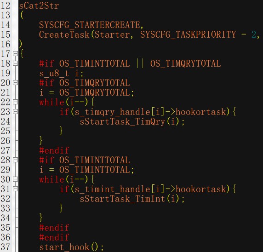Click sStartTask_TimQry on line 24
This screenshot has height=252, width=263.
pos(122,122)
